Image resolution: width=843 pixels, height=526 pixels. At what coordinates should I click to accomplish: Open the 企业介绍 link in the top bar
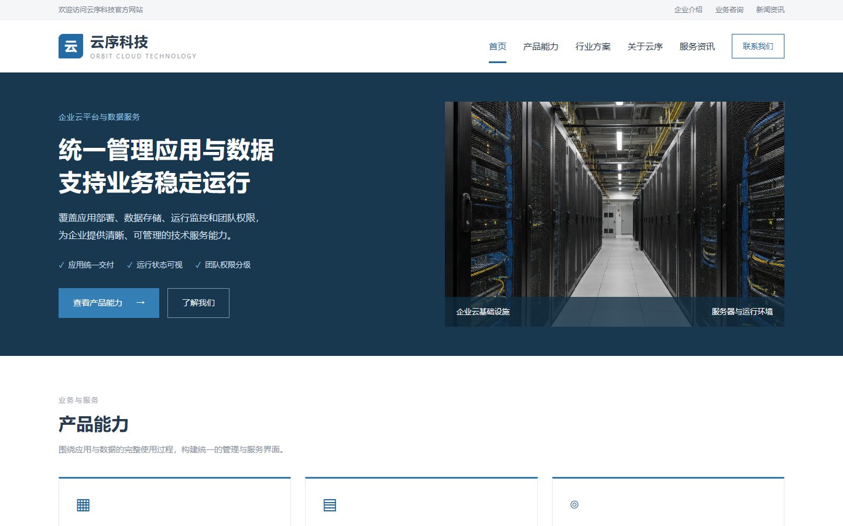(688, 9)
